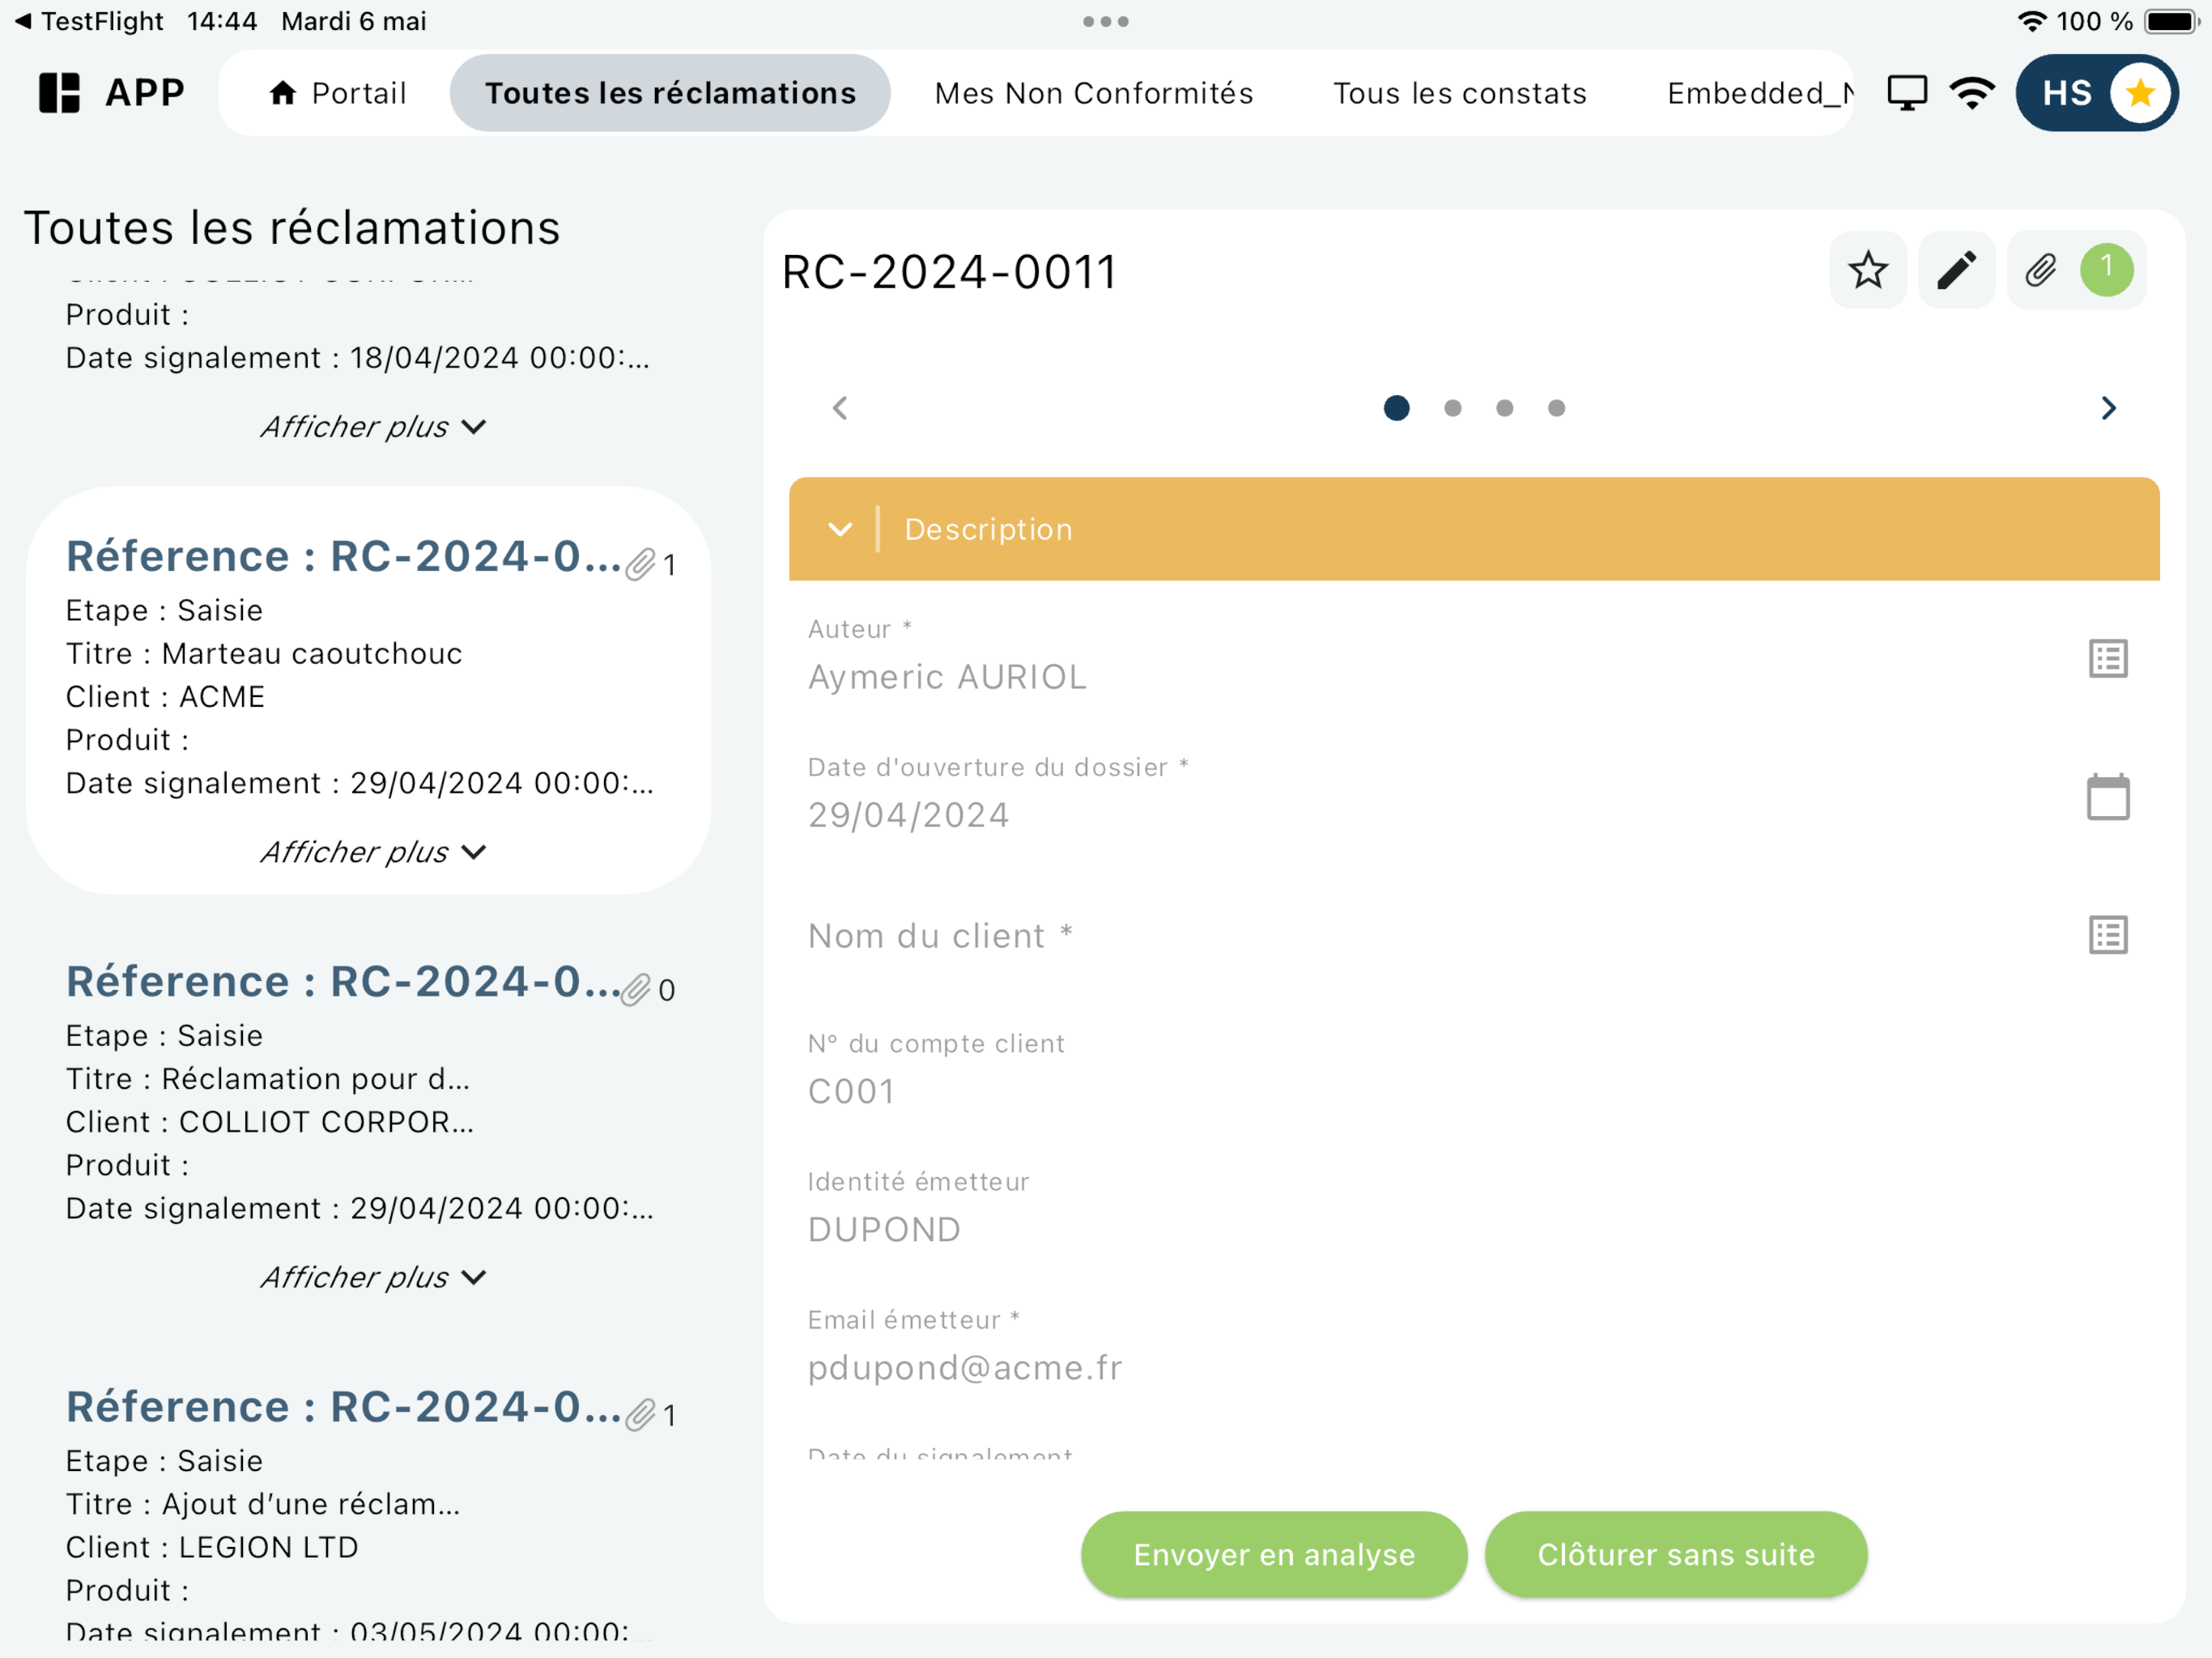Click the monitor display icon
Image resolution: width=2212 pixels, height=1658 pixels.
pos(1907,93)
